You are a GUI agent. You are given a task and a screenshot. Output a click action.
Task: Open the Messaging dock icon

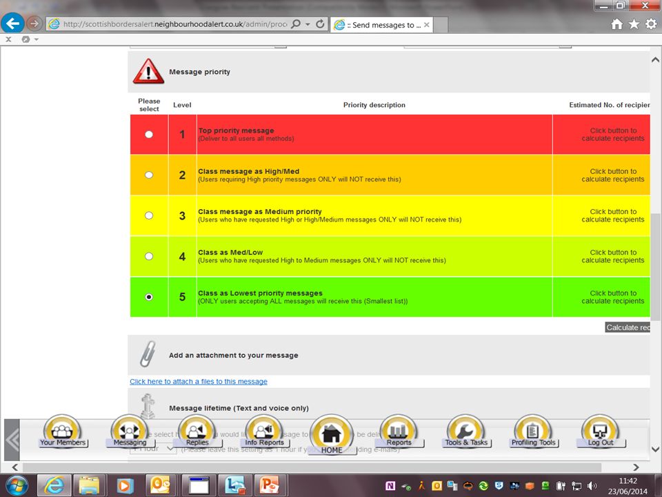129,431
